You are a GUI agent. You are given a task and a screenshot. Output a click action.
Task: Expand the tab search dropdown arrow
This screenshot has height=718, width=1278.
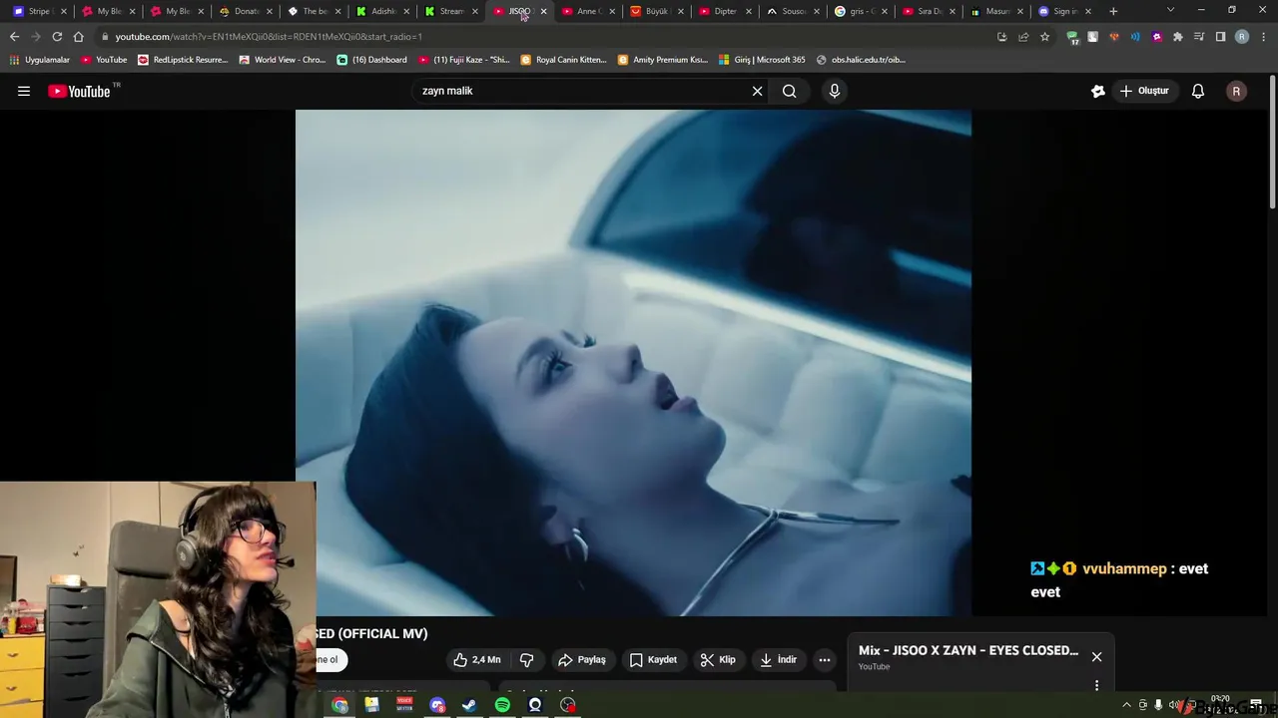(x=1170, y=11)
